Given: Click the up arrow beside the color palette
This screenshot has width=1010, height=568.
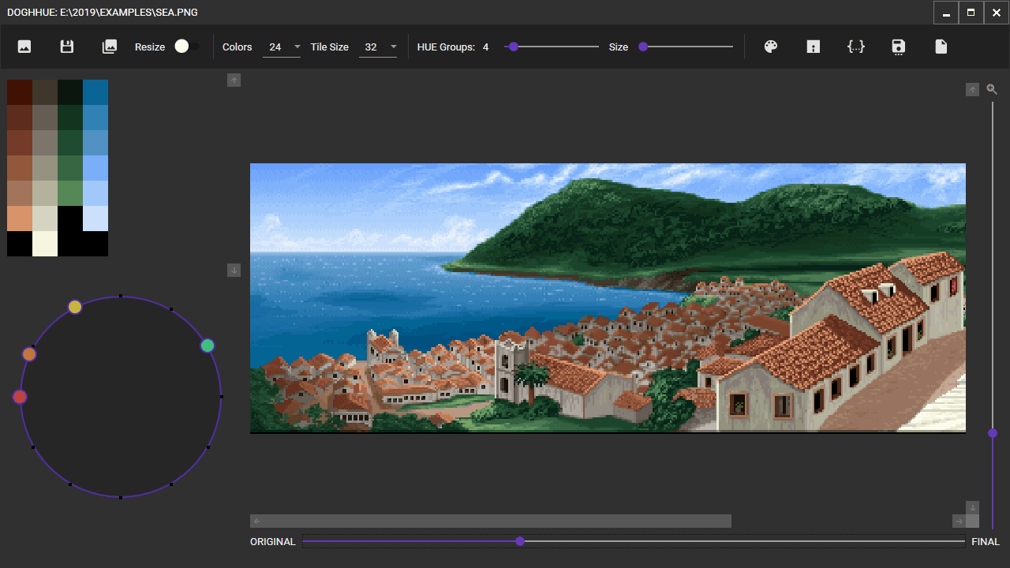Looking at the screenshot, I should pos(234,80).
